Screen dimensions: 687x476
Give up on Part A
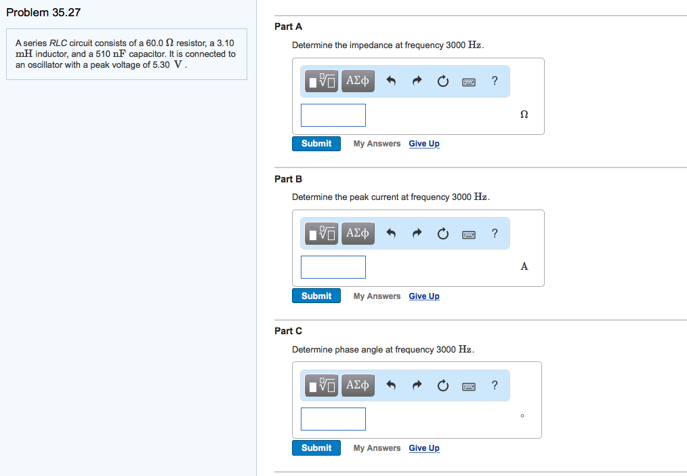click(424, 144)
